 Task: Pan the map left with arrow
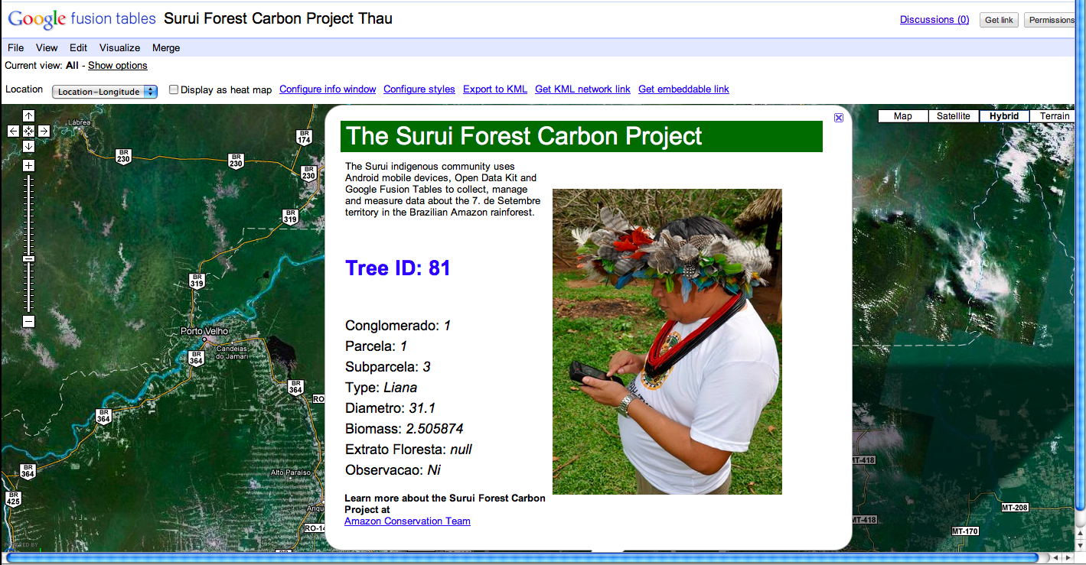pyautogui.click(x=13, y=131)
